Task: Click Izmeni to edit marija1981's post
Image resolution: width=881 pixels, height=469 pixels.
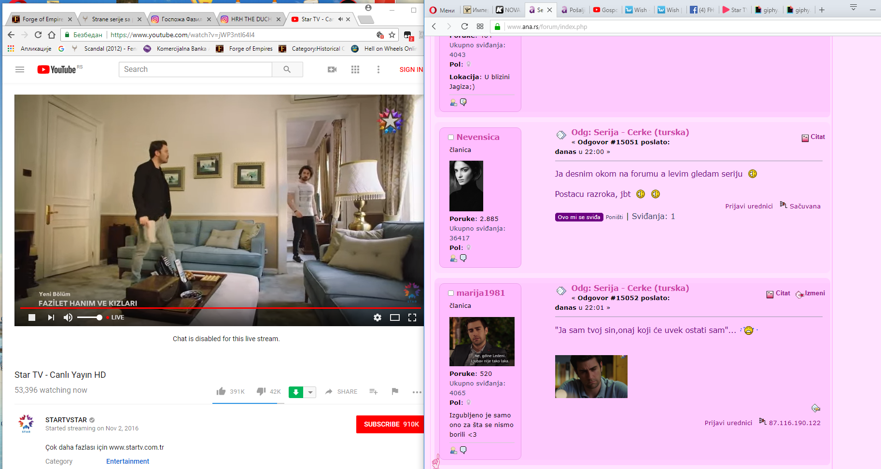Action: (811, 293)
